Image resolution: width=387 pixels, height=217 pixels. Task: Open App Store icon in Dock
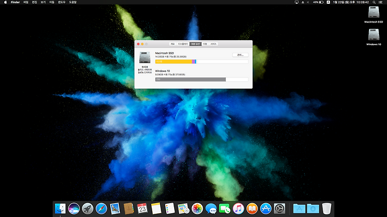pos(266,208)
